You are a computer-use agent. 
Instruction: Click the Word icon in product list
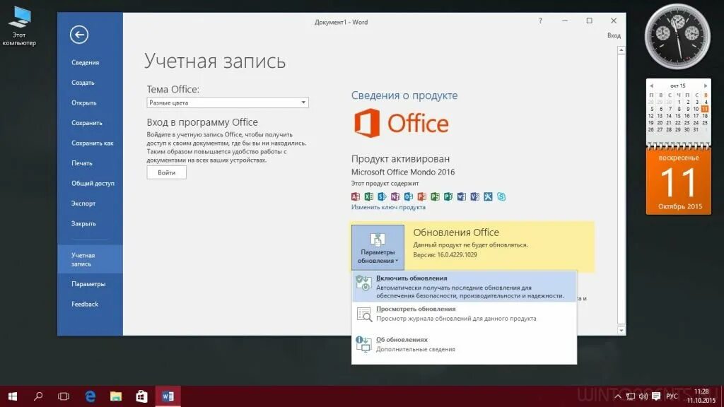coord(461,196)
